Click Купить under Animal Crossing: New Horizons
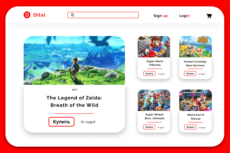This screenshot has width=230, height=153. [x=190, y=74]
